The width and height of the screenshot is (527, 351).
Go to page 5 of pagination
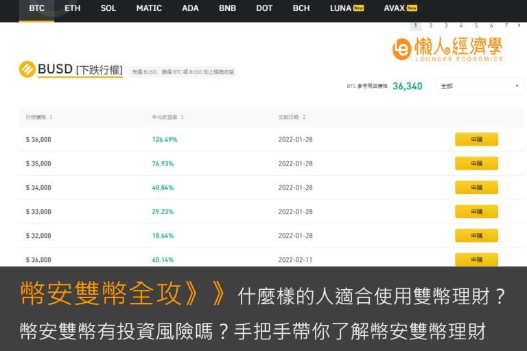(476, 25)
